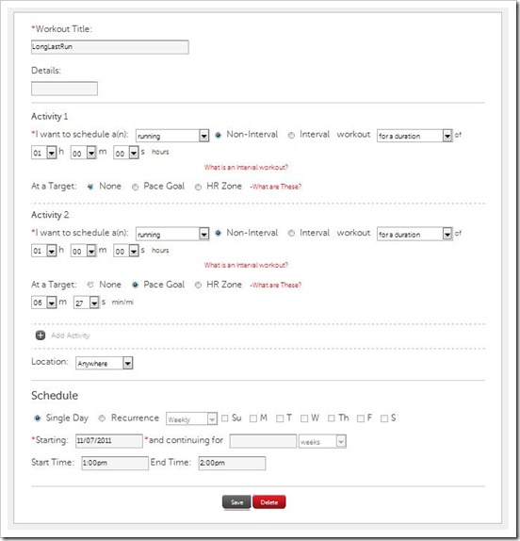
Task: Open the weeks unit dropdown
Action: [x=322, y=441]
